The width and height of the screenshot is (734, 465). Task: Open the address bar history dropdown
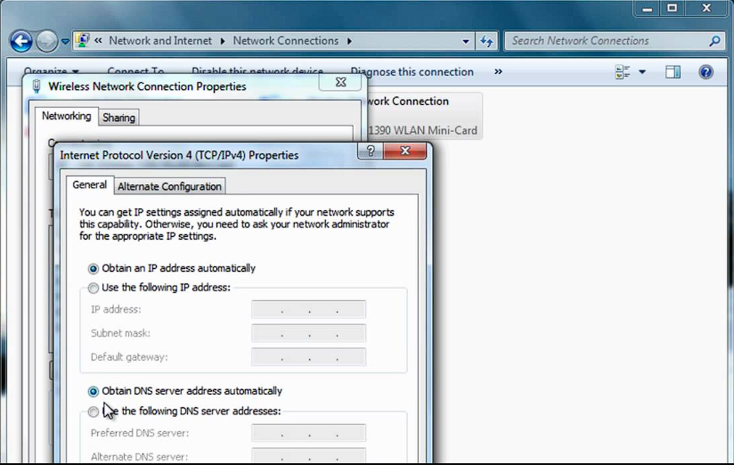(x=466, y=41)
